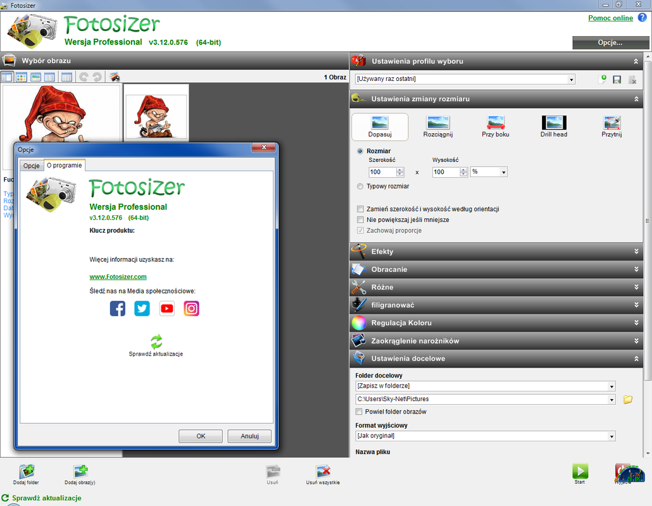
Task: Click green refresh arrows in About dialog
Action: click(156, 342)
